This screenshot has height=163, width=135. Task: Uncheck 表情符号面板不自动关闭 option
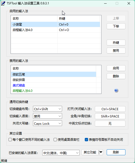[x=86, y=139]
